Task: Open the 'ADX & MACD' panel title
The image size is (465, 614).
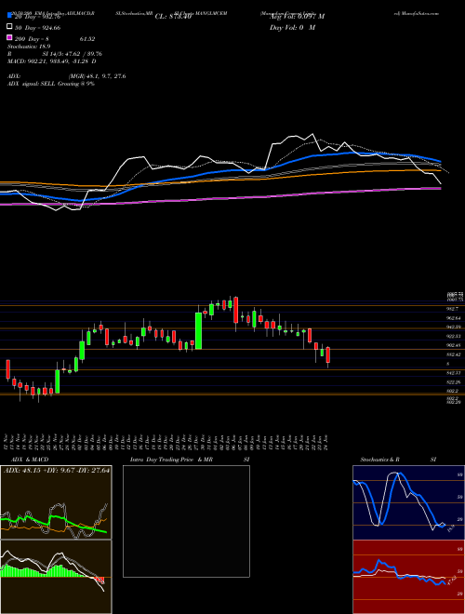Action: click(x=30, y=460)
